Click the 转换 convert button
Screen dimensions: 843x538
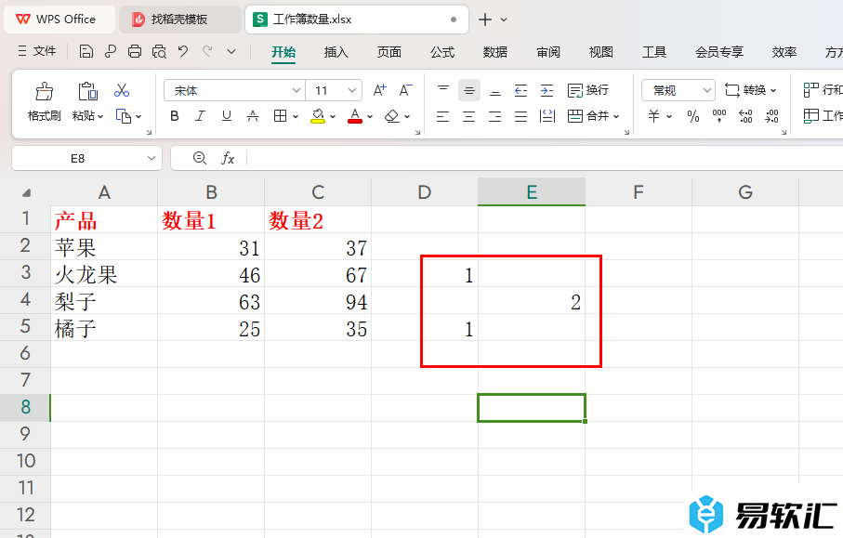click(751, 90)
